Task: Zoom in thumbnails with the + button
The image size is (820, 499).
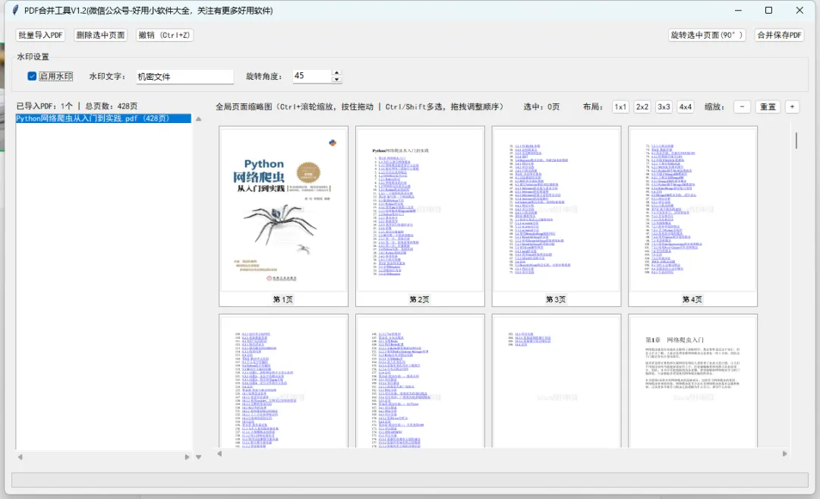Action: (792, 106)
